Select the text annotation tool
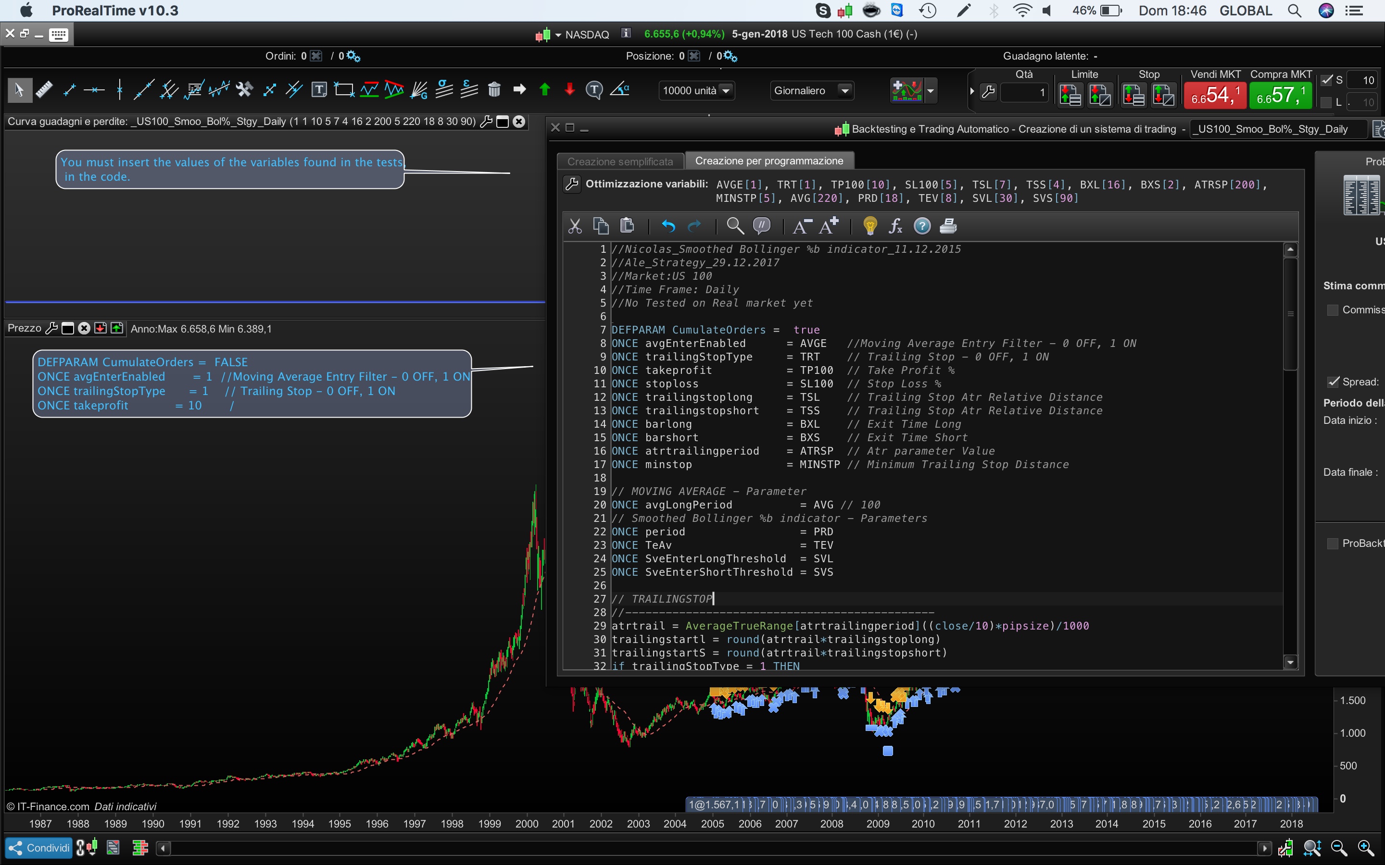The width and height of the screenshot is (1385, 865). pyautogui.click(x=319, y=90)
